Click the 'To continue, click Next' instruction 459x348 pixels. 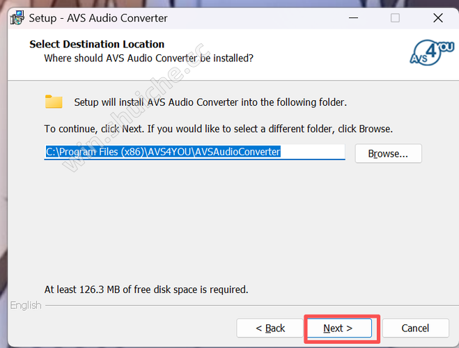coord(219,129)
